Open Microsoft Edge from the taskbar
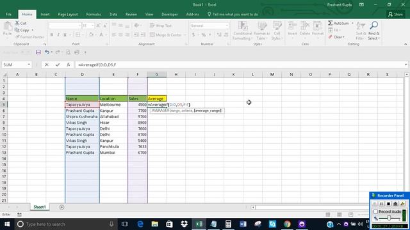The image size is (410, 230). pos(140,224)
